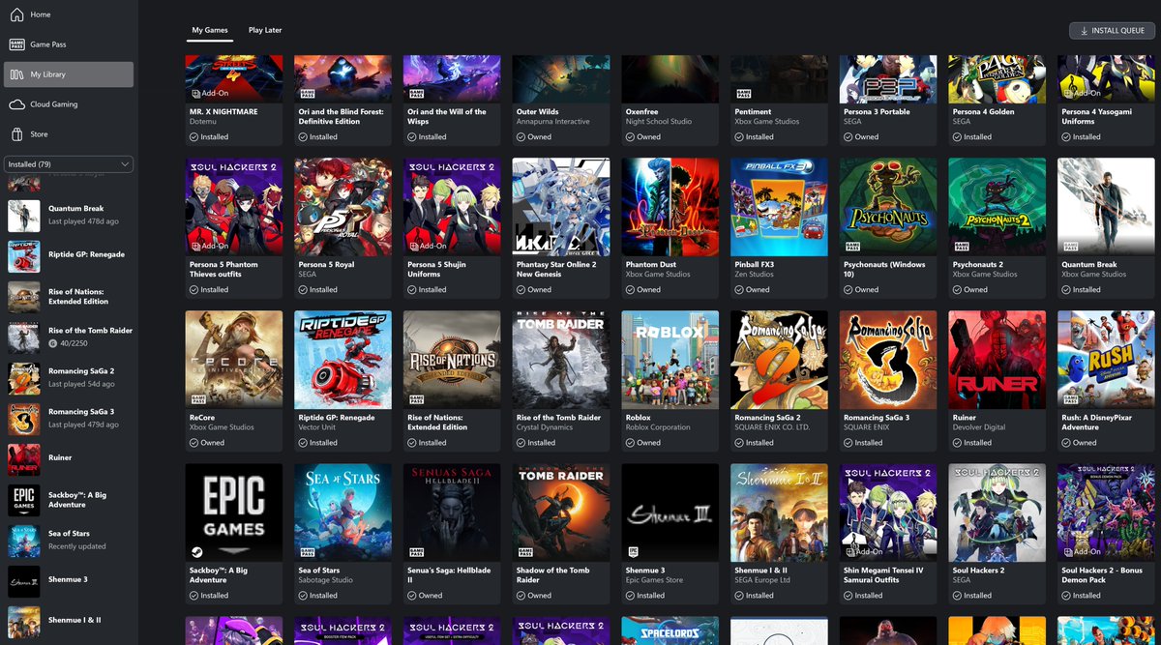Select the My Library sidebar icon

(16, 74)
